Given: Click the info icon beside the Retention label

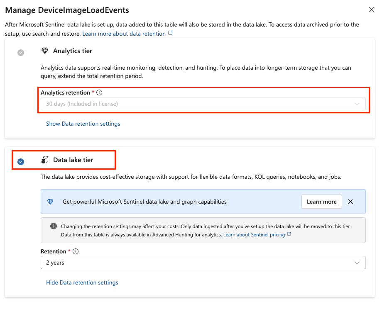Looking at the screenshot, I should [76, 251].
